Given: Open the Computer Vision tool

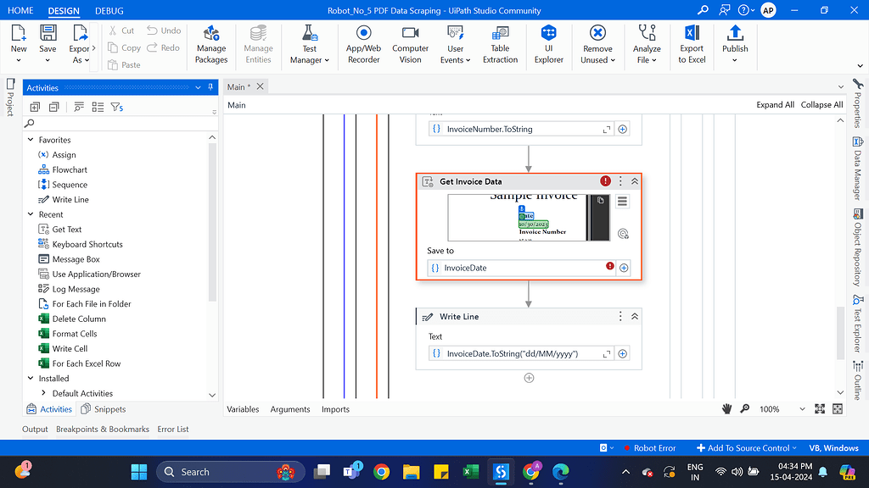Looking at the screenshot, I should [410, 44].
